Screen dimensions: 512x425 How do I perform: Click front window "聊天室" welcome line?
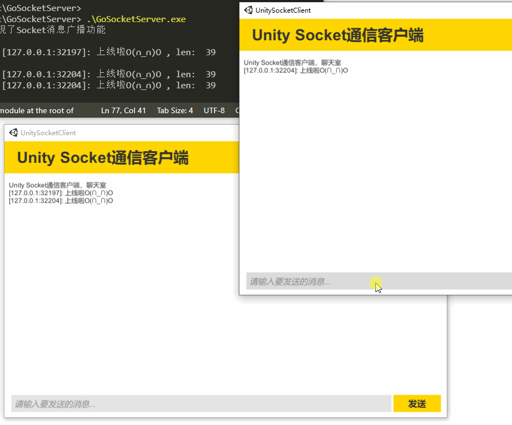[292, 62]
